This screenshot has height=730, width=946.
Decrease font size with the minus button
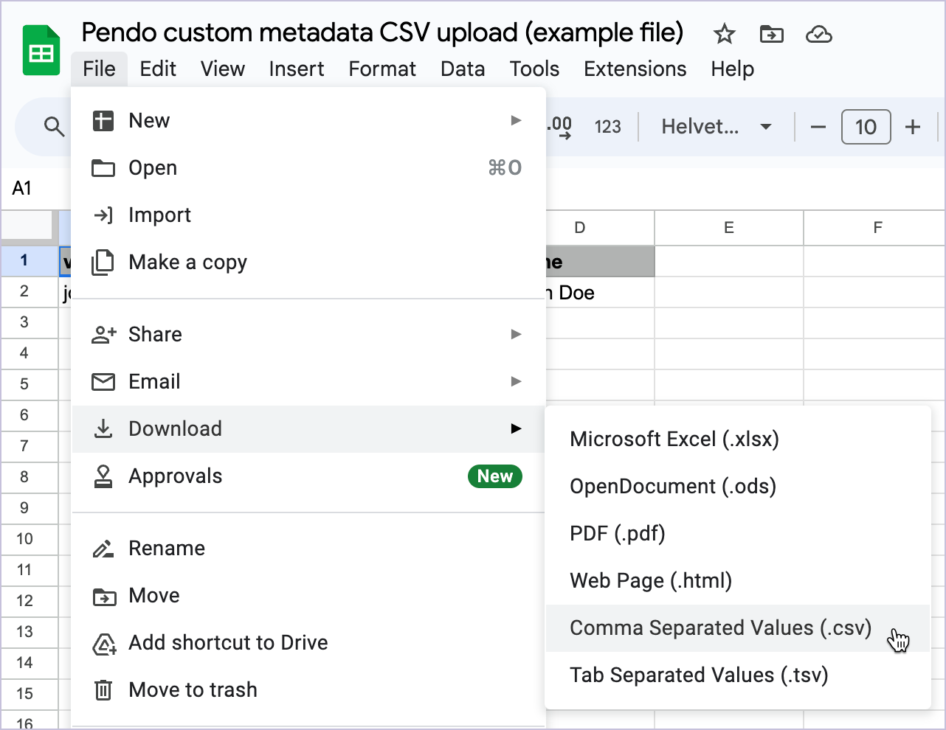click(x=818, y=127)
